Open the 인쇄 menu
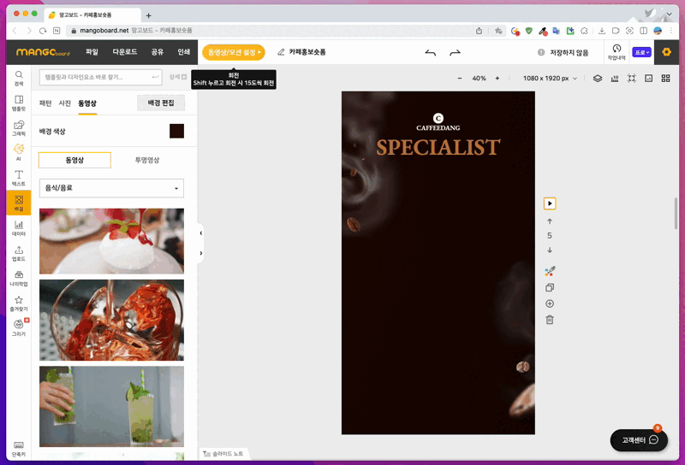Screen dimensions: 685x465 click(183, 52)
